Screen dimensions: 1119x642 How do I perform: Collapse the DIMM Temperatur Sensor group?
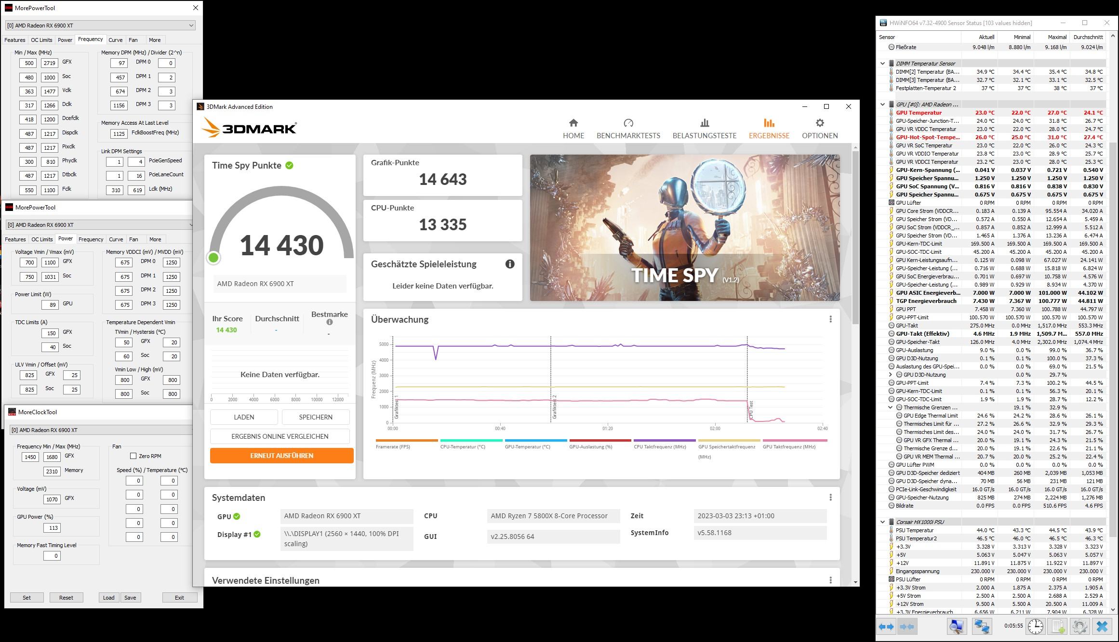(x=882, y=64)
